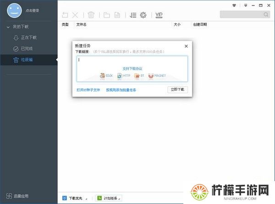Click the magnifier search icon

[x=266, y=14]
